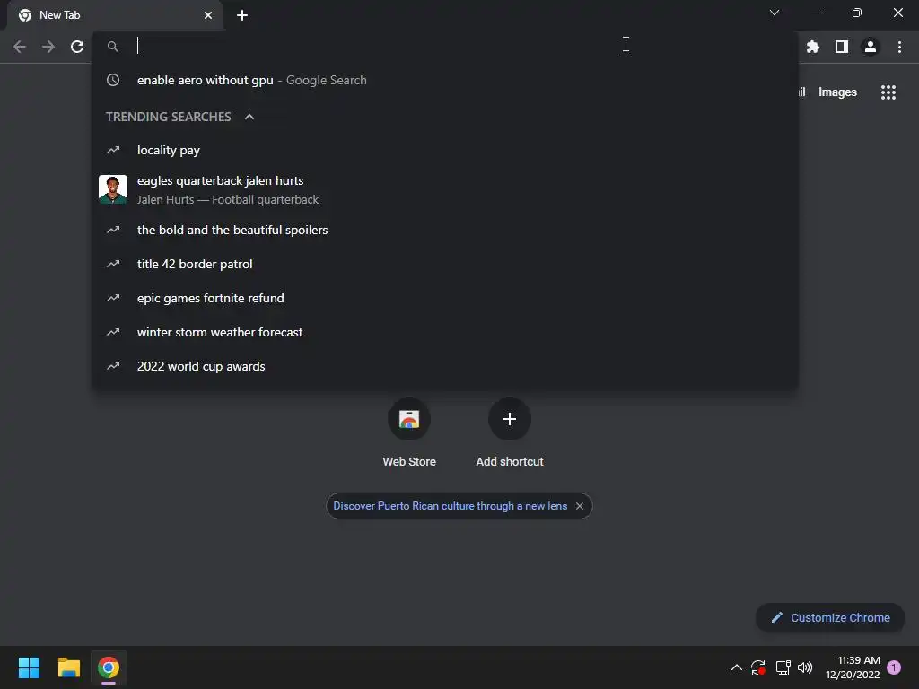This screenshot has height=689, width=919.
Task: Show hidden system tray icons
Action: click(x=737, y=667)
